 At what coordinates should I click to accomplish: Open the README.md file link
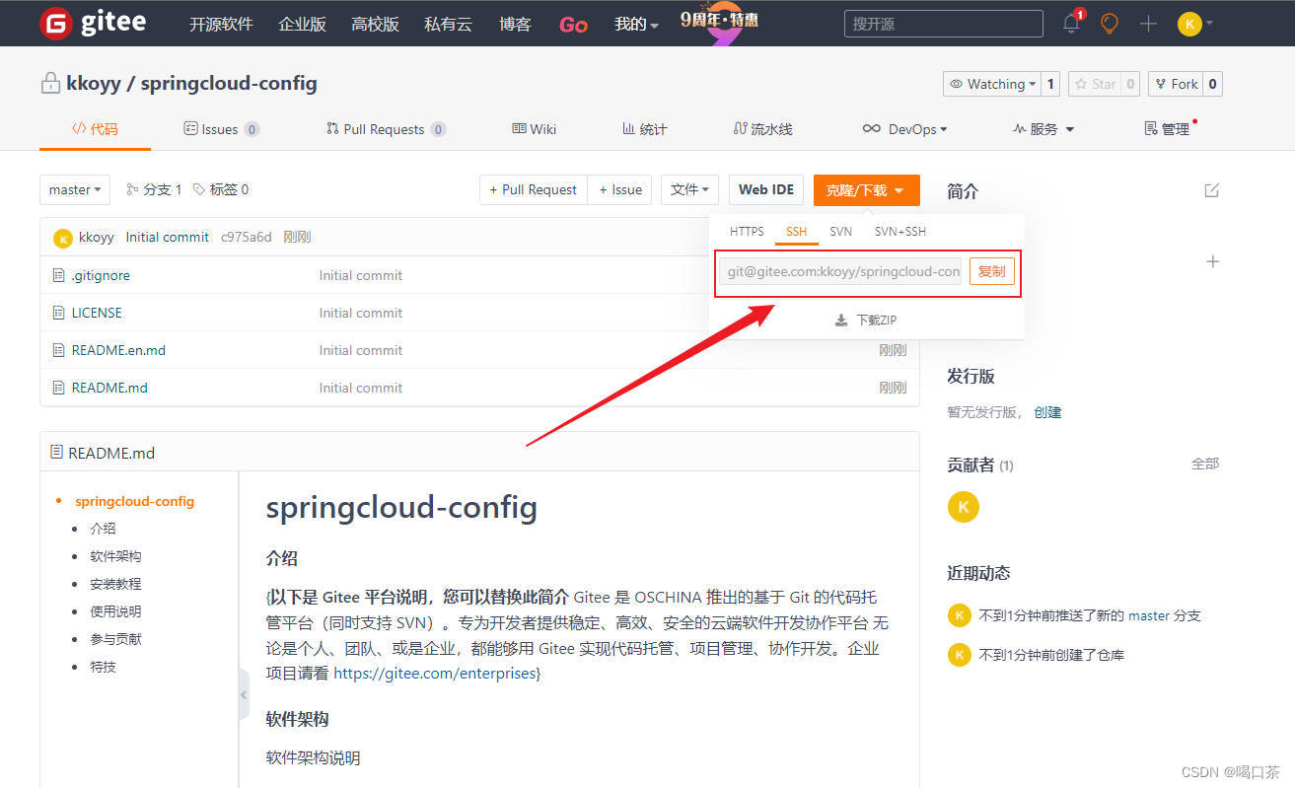[109, 388]
